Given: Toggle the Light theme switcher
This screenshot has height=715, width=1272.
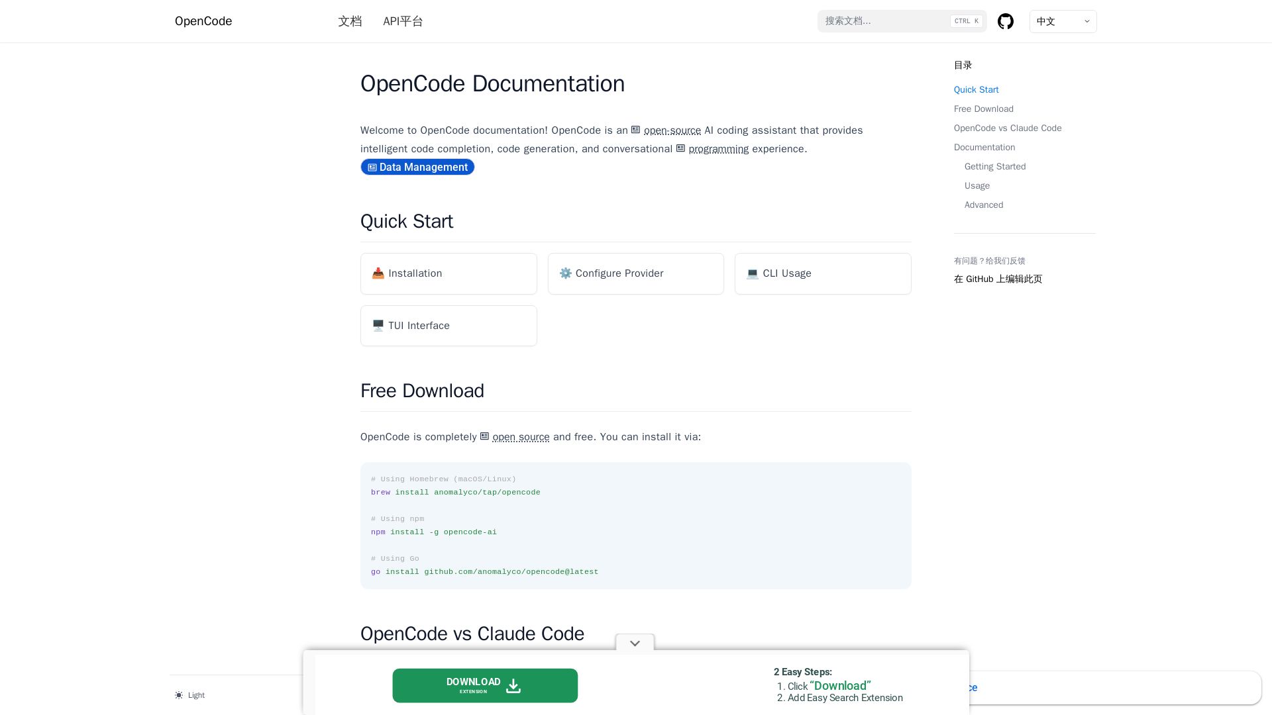Looking at the screenshot, I should (189, 695).
